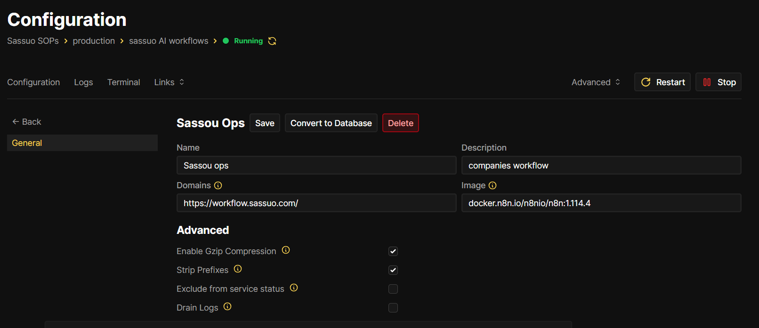Restart the running service
Image resolution: width=759 pixels, height=328 pixels.
point(662,82)
